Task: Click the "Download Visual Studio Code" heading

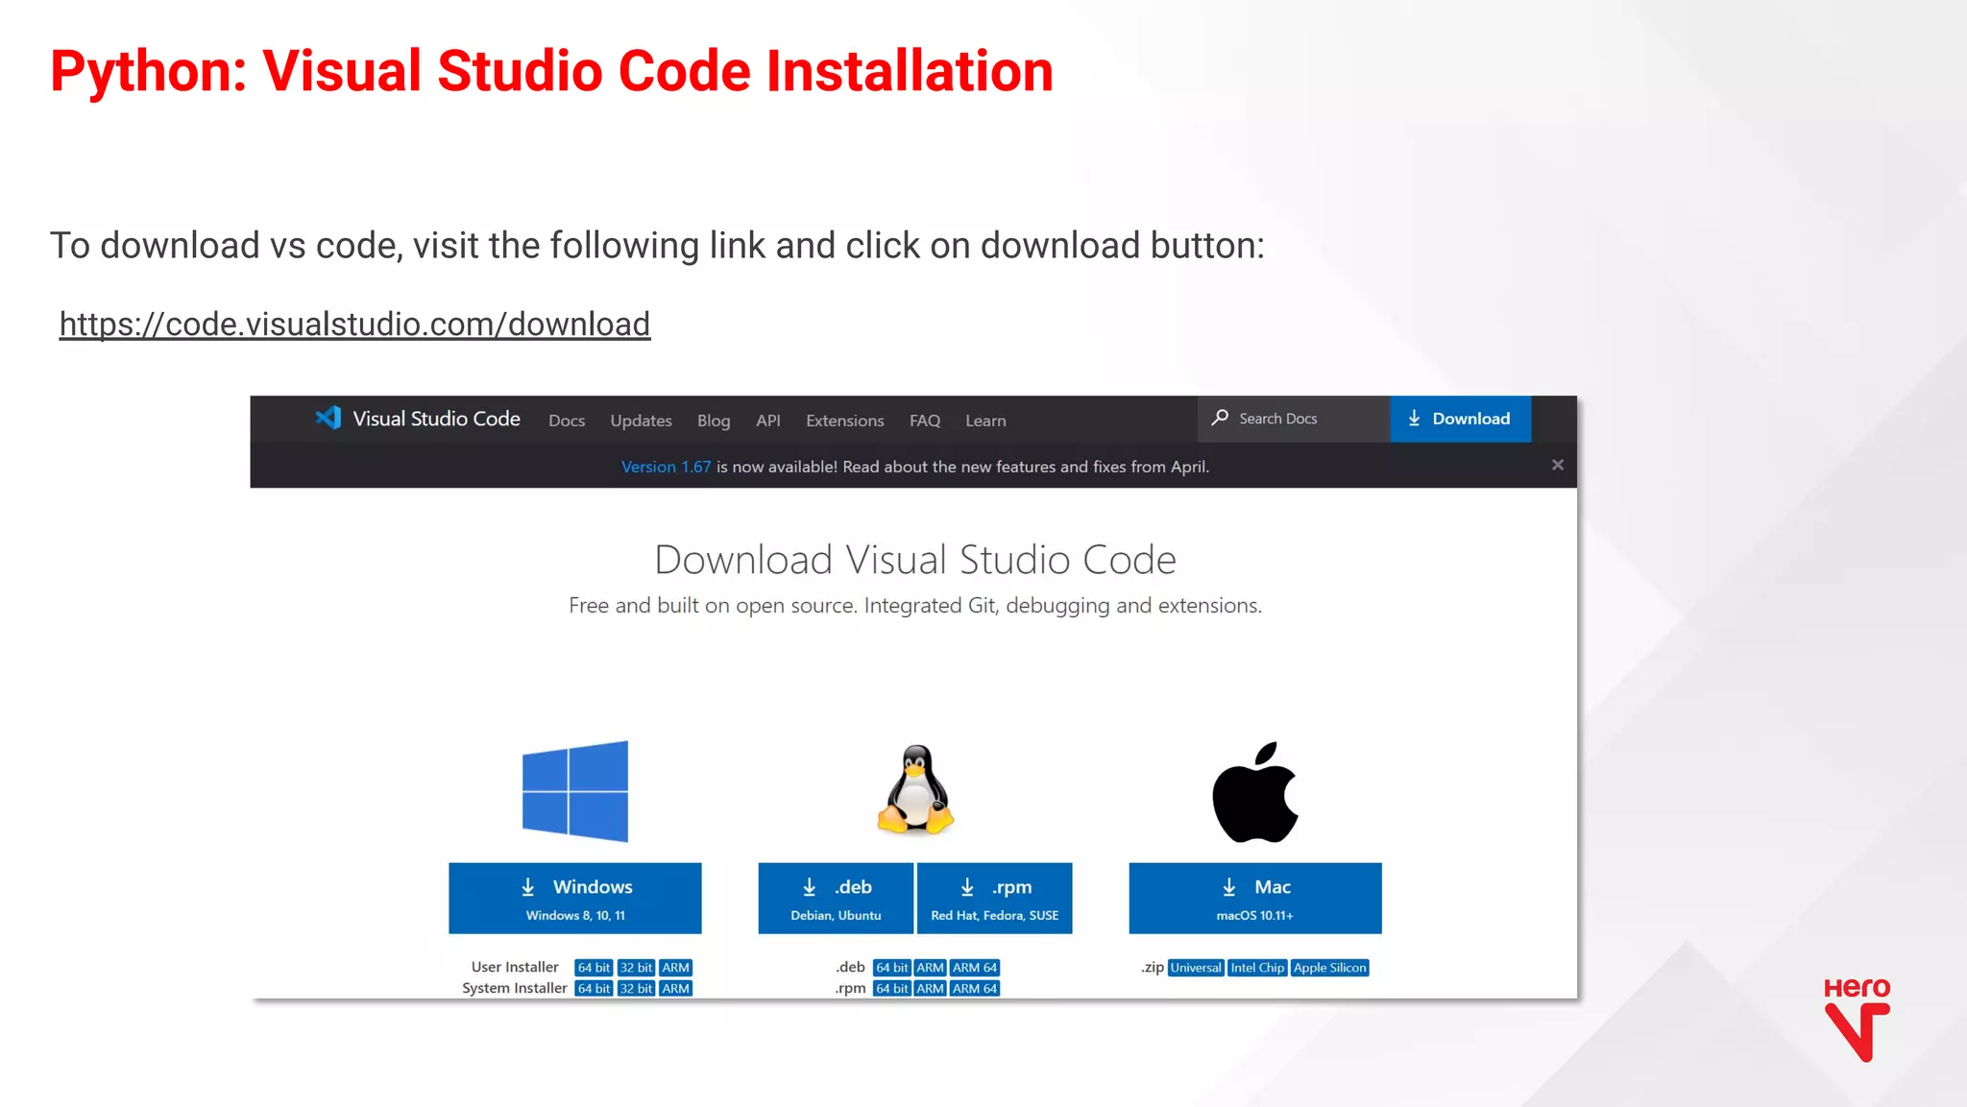Action: point(915,560)
